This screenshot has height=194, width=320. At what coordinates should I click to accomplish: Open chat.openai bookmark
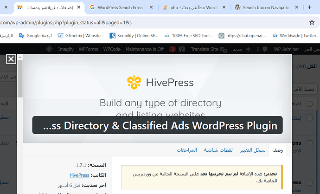click(243, 36)
